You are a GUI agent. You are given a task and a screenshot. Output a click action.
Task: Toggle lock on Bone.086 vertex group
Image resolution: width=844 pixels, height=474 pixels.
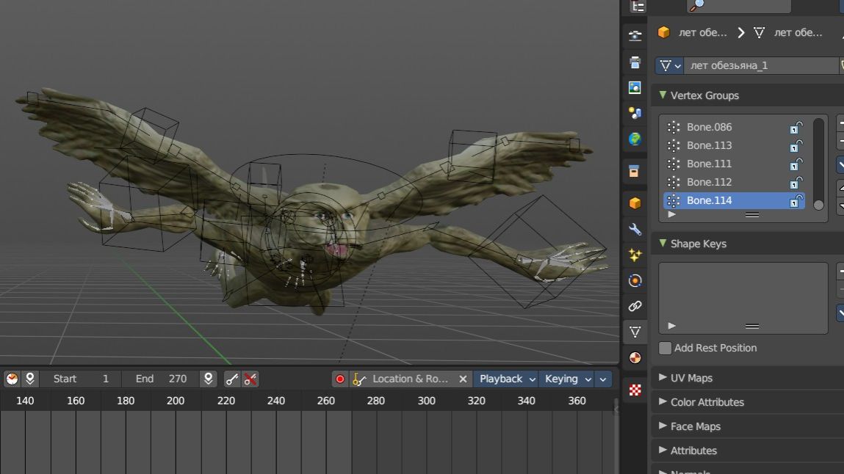(x=796, y=127)
